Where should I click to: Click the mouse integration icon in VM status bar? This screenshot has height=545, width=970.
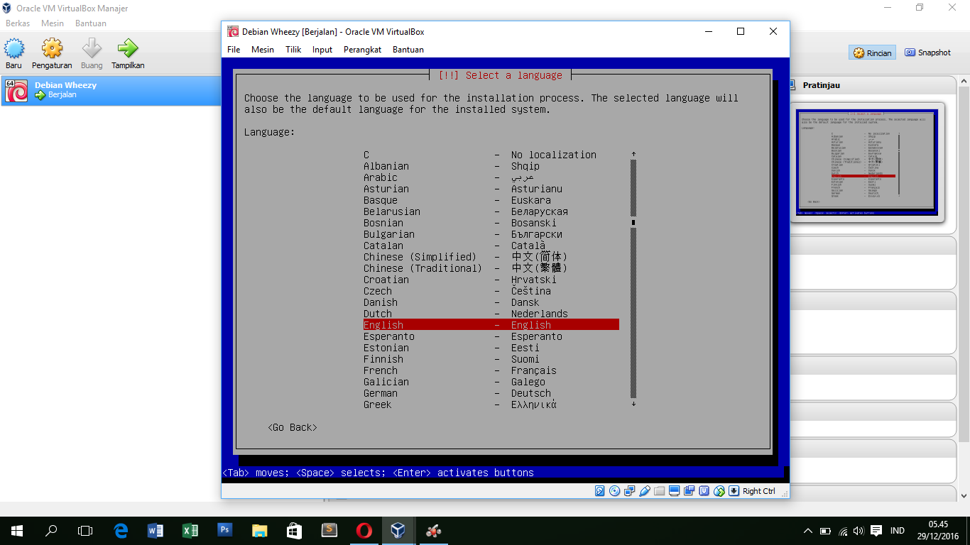click(x=719, y=491)
